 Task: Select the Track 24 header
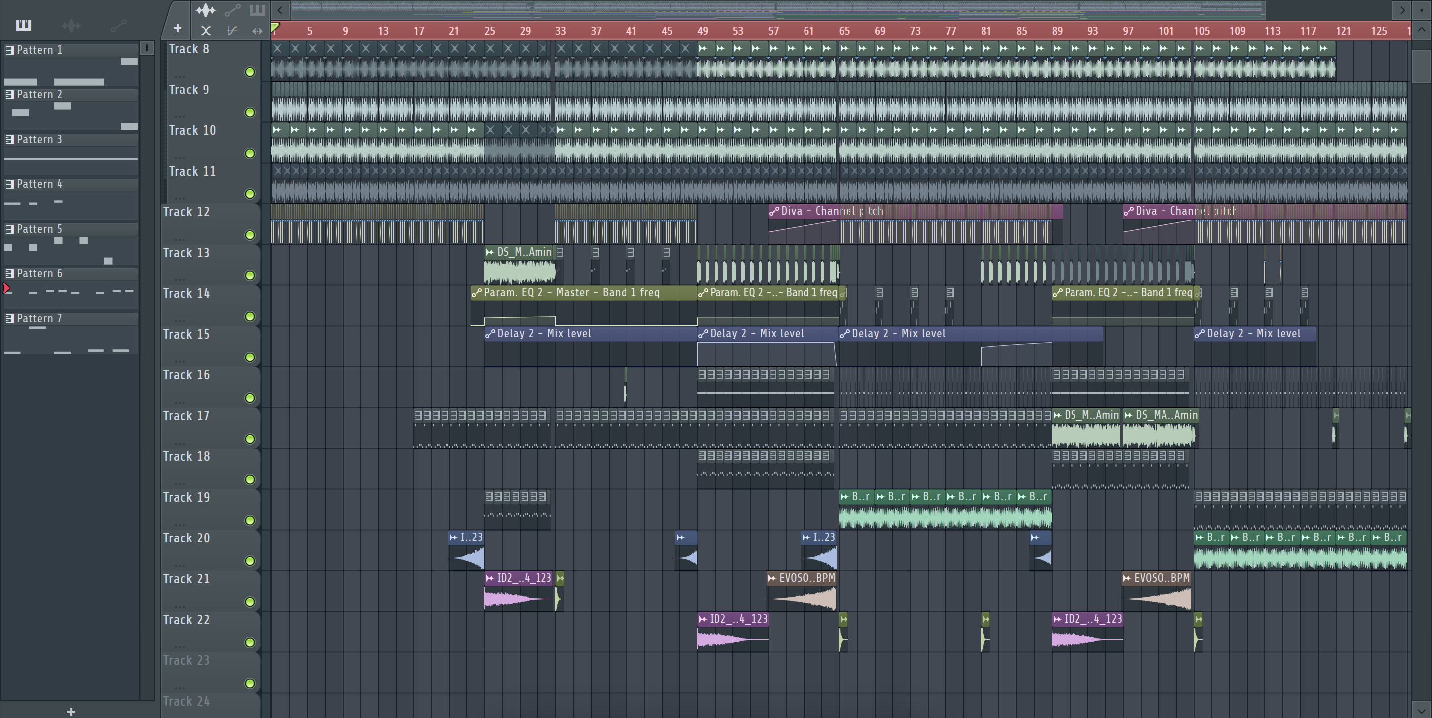210,705
